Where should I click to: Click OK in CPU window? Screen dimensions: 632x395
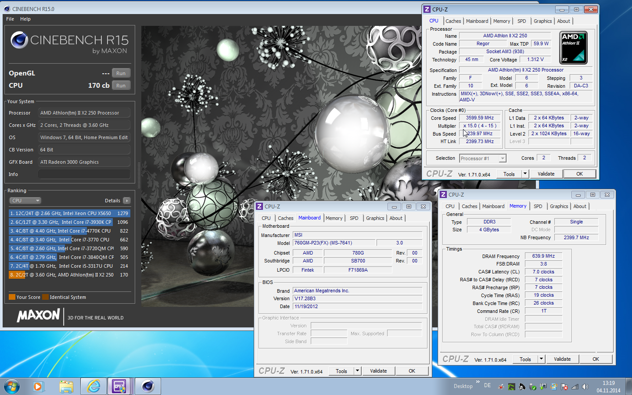point(580,174)
